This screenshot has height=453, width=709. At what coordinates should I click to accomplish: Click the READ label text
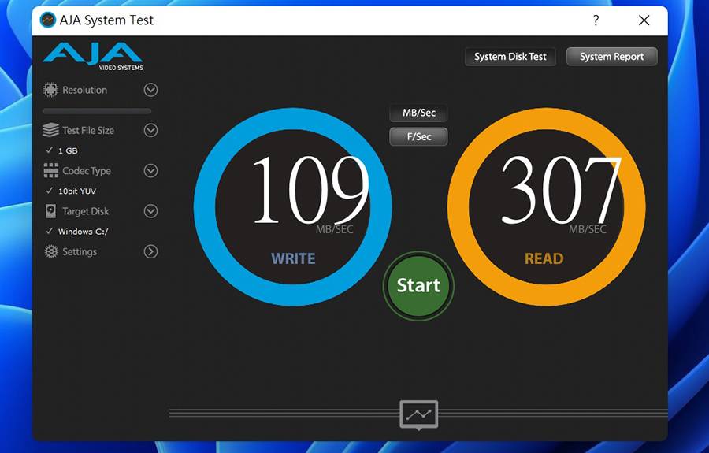tap(544, 258)
